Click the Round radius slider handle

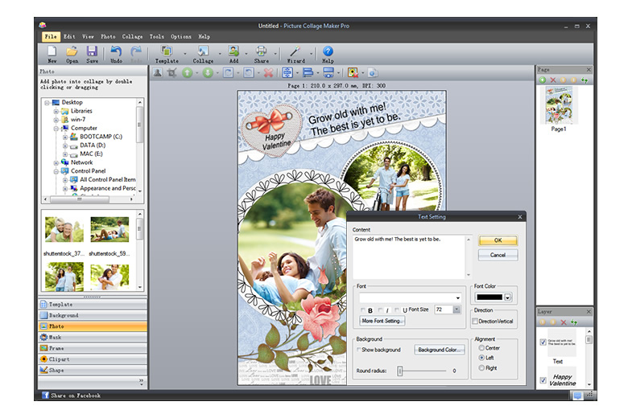[400, 371]
